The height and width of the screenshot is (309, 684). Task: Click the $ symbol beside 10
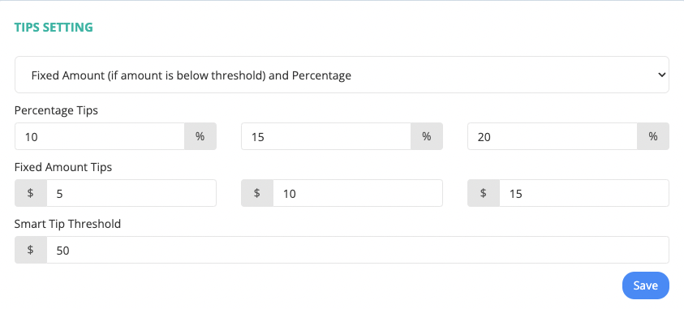pos(257,193)
